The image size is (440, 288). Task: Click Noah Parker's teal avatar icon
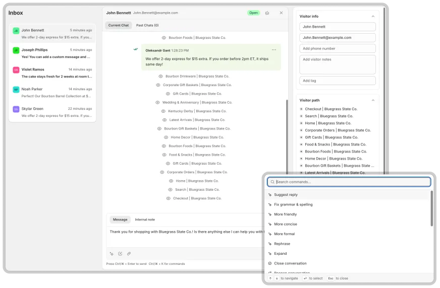coord(16,89)
